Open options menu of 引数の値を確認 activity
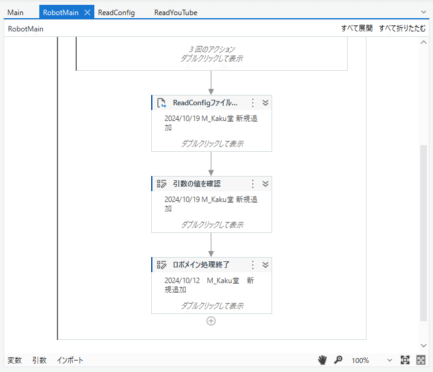433x372 pixels. point(253,184)
